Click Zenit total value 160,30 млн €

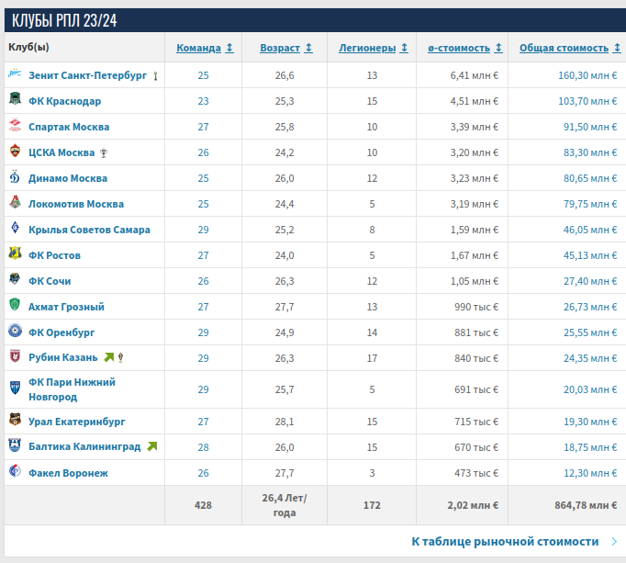pos(587,75)
